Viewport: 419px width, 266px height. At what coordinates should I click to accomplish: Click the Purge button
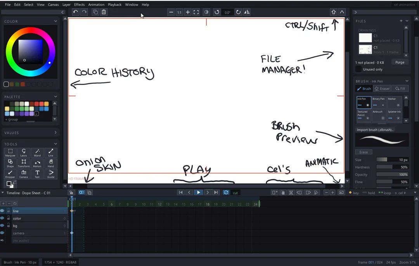coord(400,62)
